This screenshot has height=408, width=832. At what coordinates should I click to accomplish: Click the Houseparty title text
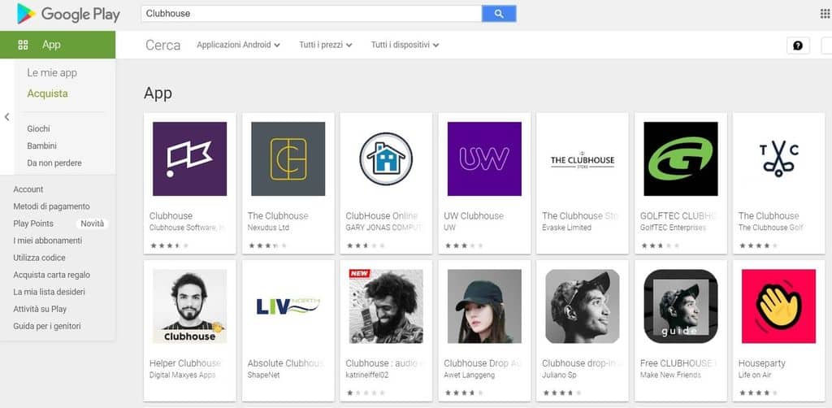point(762,363)
